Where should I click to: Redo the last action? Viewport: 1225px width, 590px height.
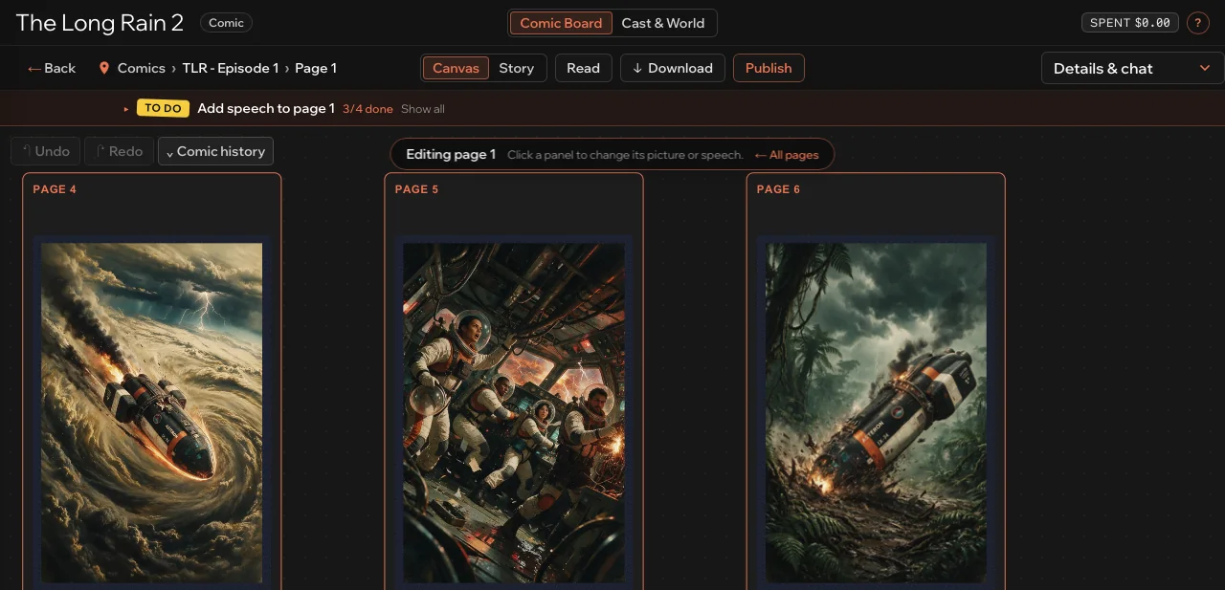[119, 151]
